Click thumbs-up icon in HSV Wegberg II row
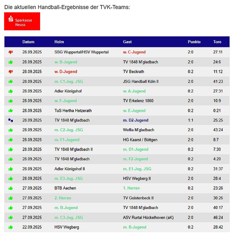The width and height of the screenshot is (234, 236). (11, 178)
